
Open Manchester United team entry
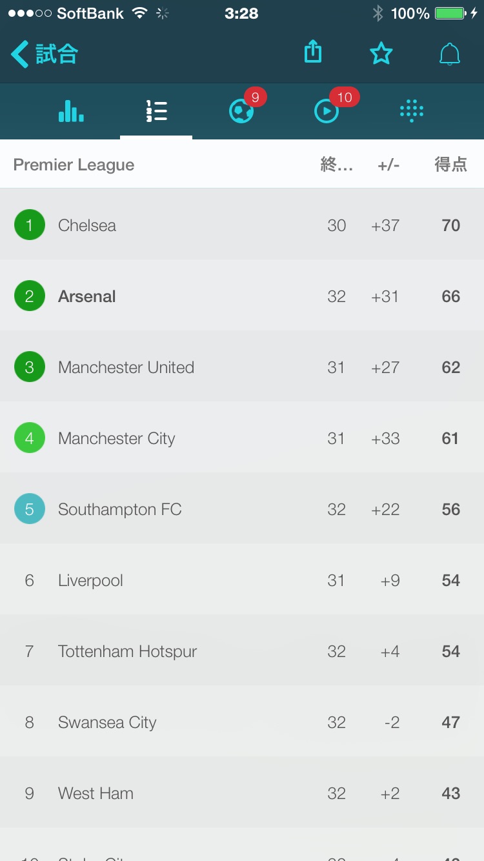tap(242, 367)
